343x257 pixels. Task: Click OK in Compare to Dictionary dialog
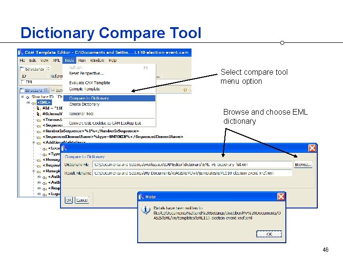pyautogui.click(x=69, y=200)
